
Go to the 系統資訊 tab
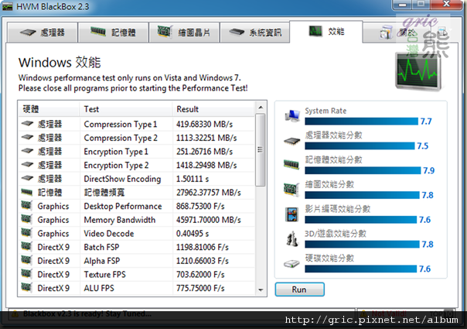[255, 33]
